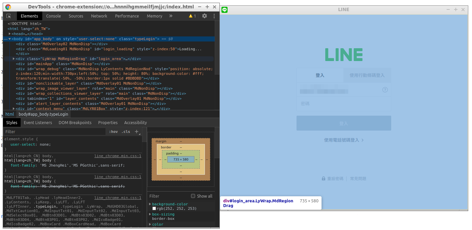The width and height of the screenshot is (472, 230).
Task: Switch to the Sources tab
Action: coord(76,16)
